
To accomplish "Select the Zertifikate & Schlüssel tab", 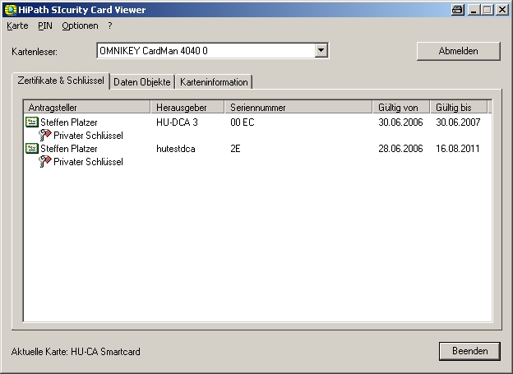I will [62, 81].
